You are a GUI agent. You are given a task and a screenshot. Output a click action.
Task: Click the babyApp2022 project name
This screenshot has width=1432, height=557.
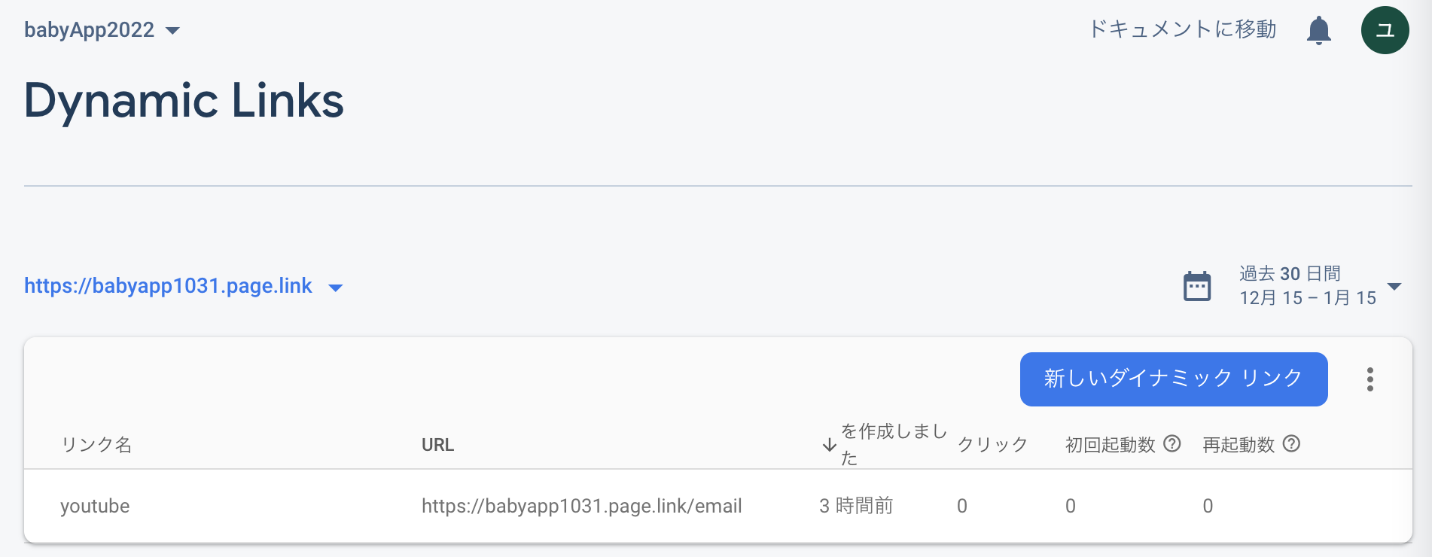click(x=88, y=30)
